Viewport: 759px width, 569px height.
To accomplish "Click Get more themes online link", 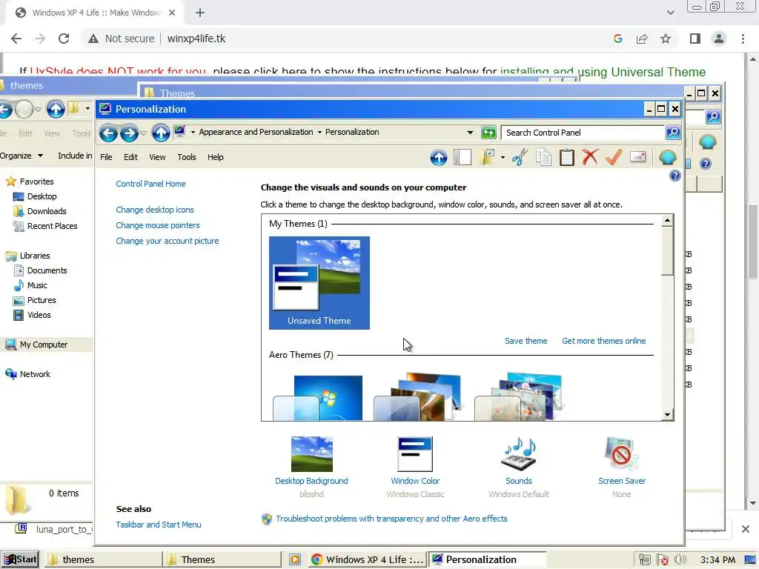I will click(603, 341).
